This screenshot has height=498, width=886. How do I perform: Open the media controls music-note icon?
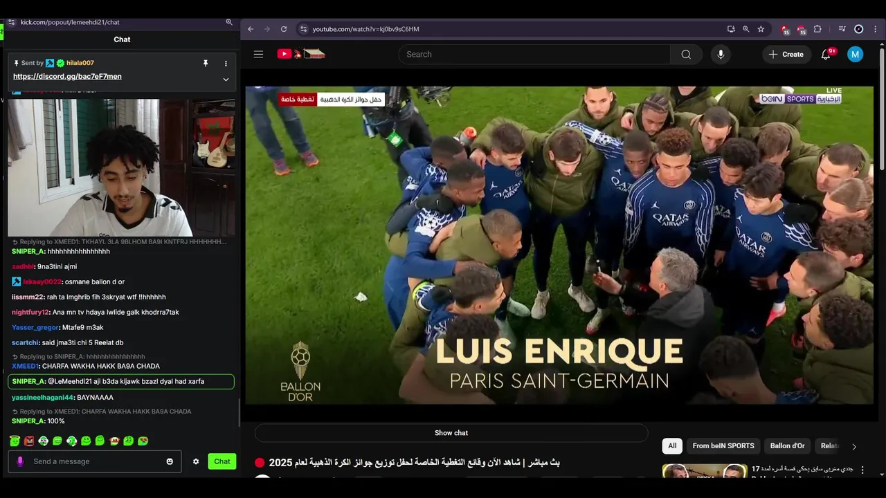[x=842, y=29]
